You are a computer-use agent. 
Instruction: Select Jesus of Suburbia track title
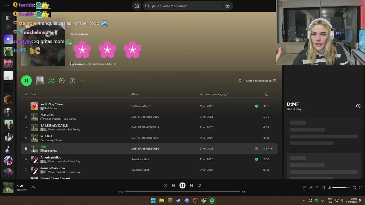[52, 168]
